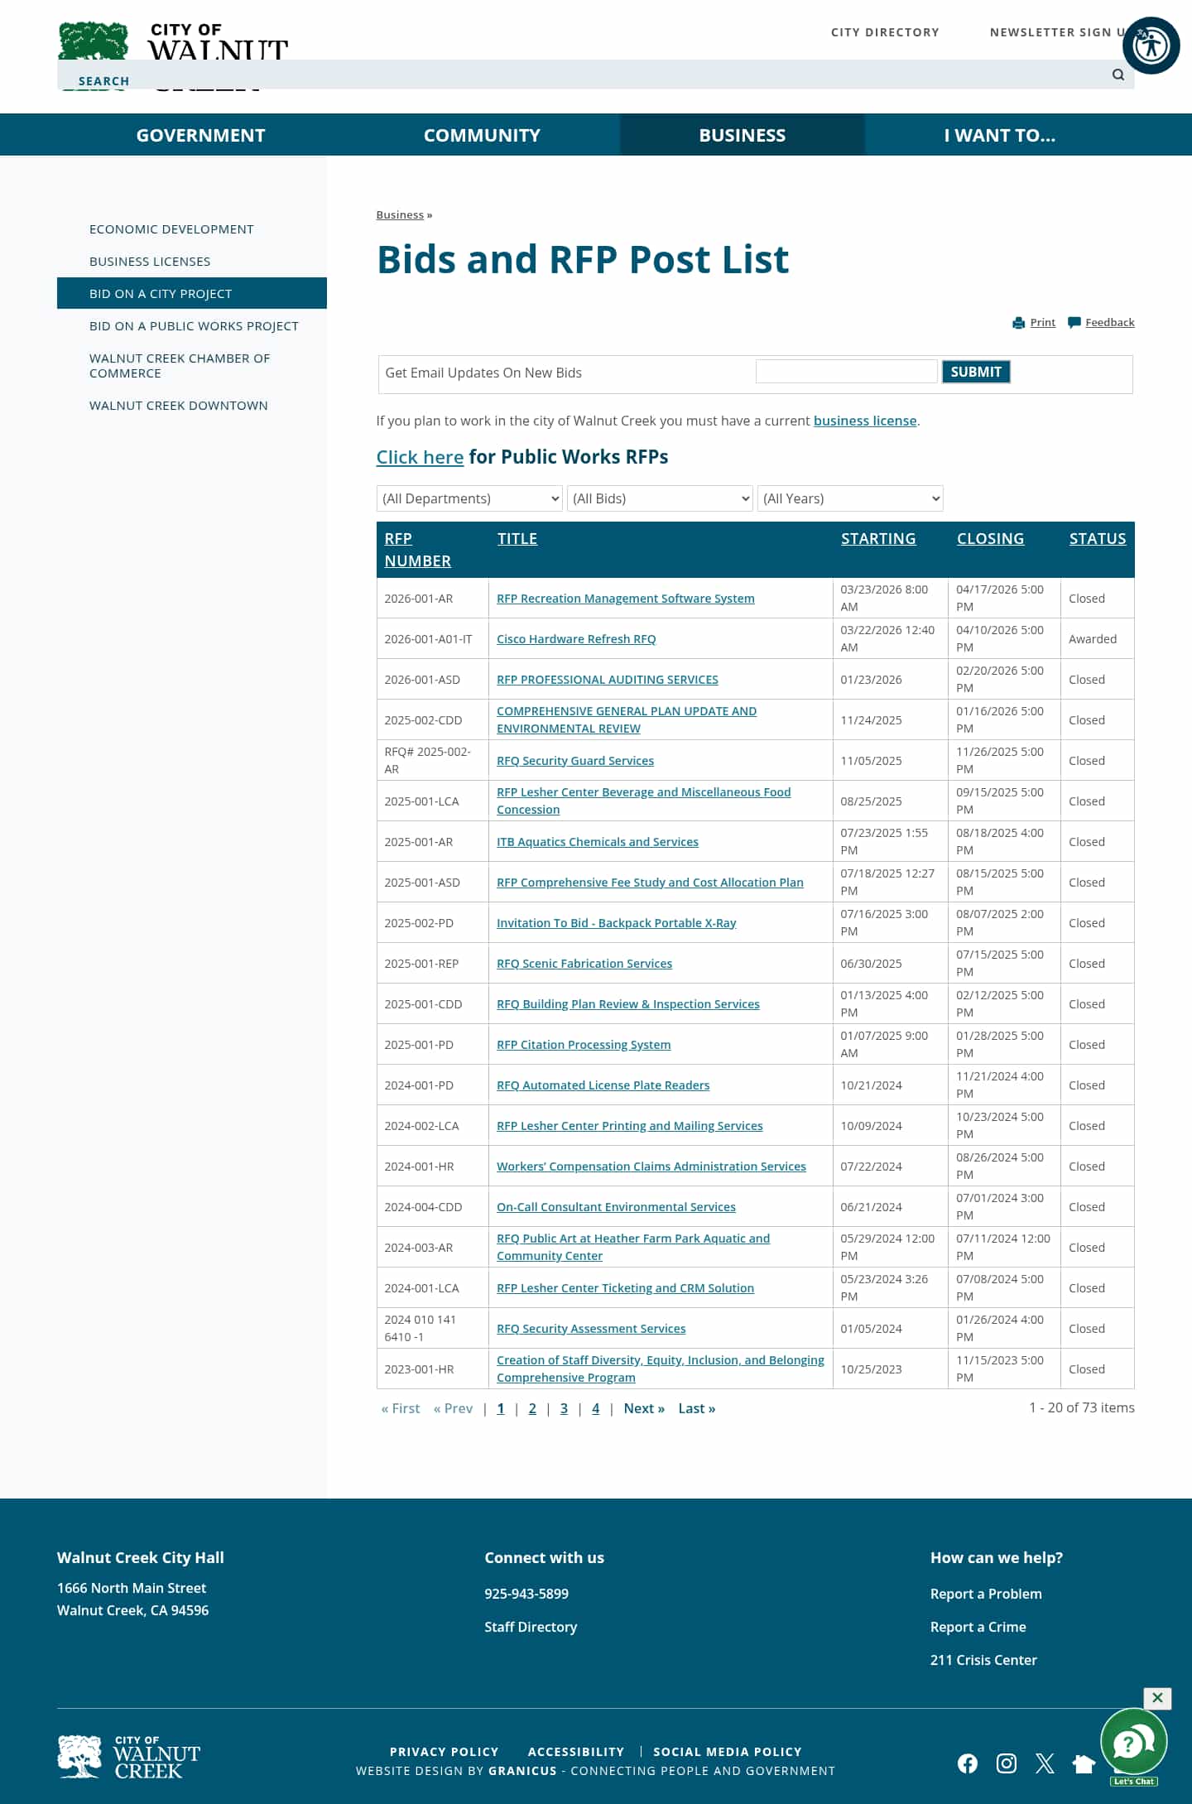
Task: Open City Directory link
Action: click(x=885, y=32)
